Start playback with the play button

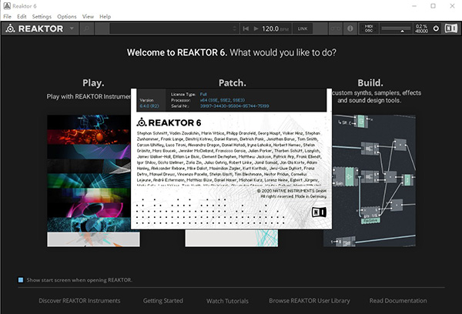[x=256, y=28]
